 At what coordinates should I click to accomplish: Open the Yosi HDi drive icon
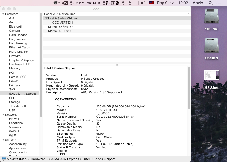click(211, 16)
